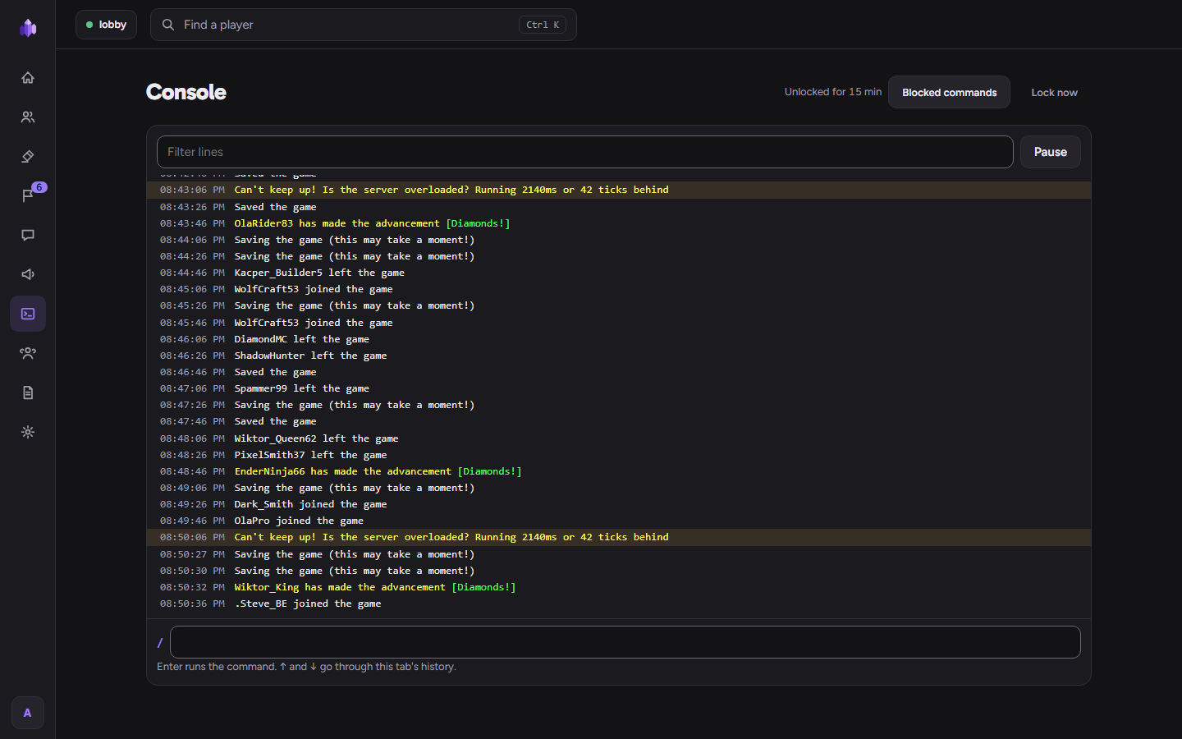Select the ShadowHunter left the game line
This screenshot has width=1182, height=739.
click(619, 356)
